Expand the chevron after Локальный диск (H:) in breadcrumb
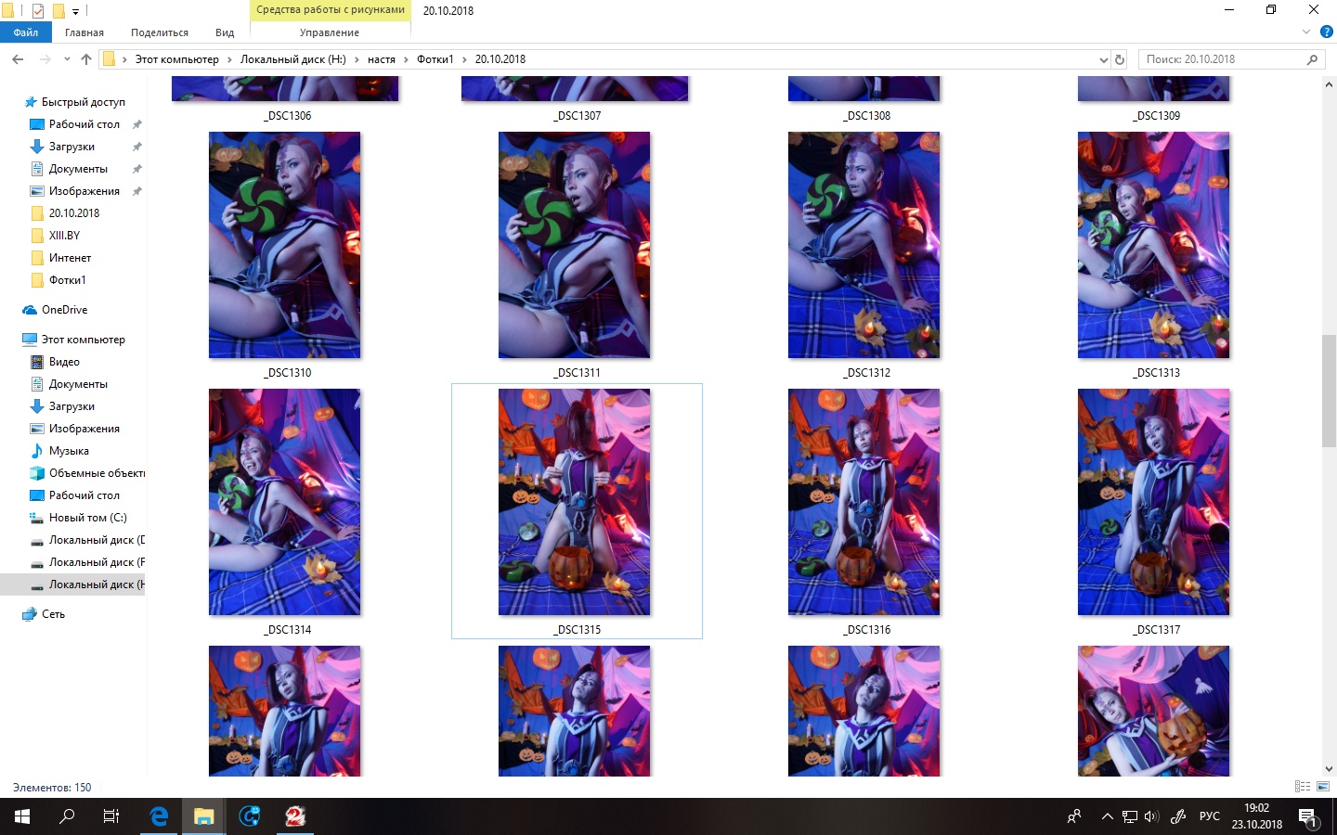 pos(357,59)
